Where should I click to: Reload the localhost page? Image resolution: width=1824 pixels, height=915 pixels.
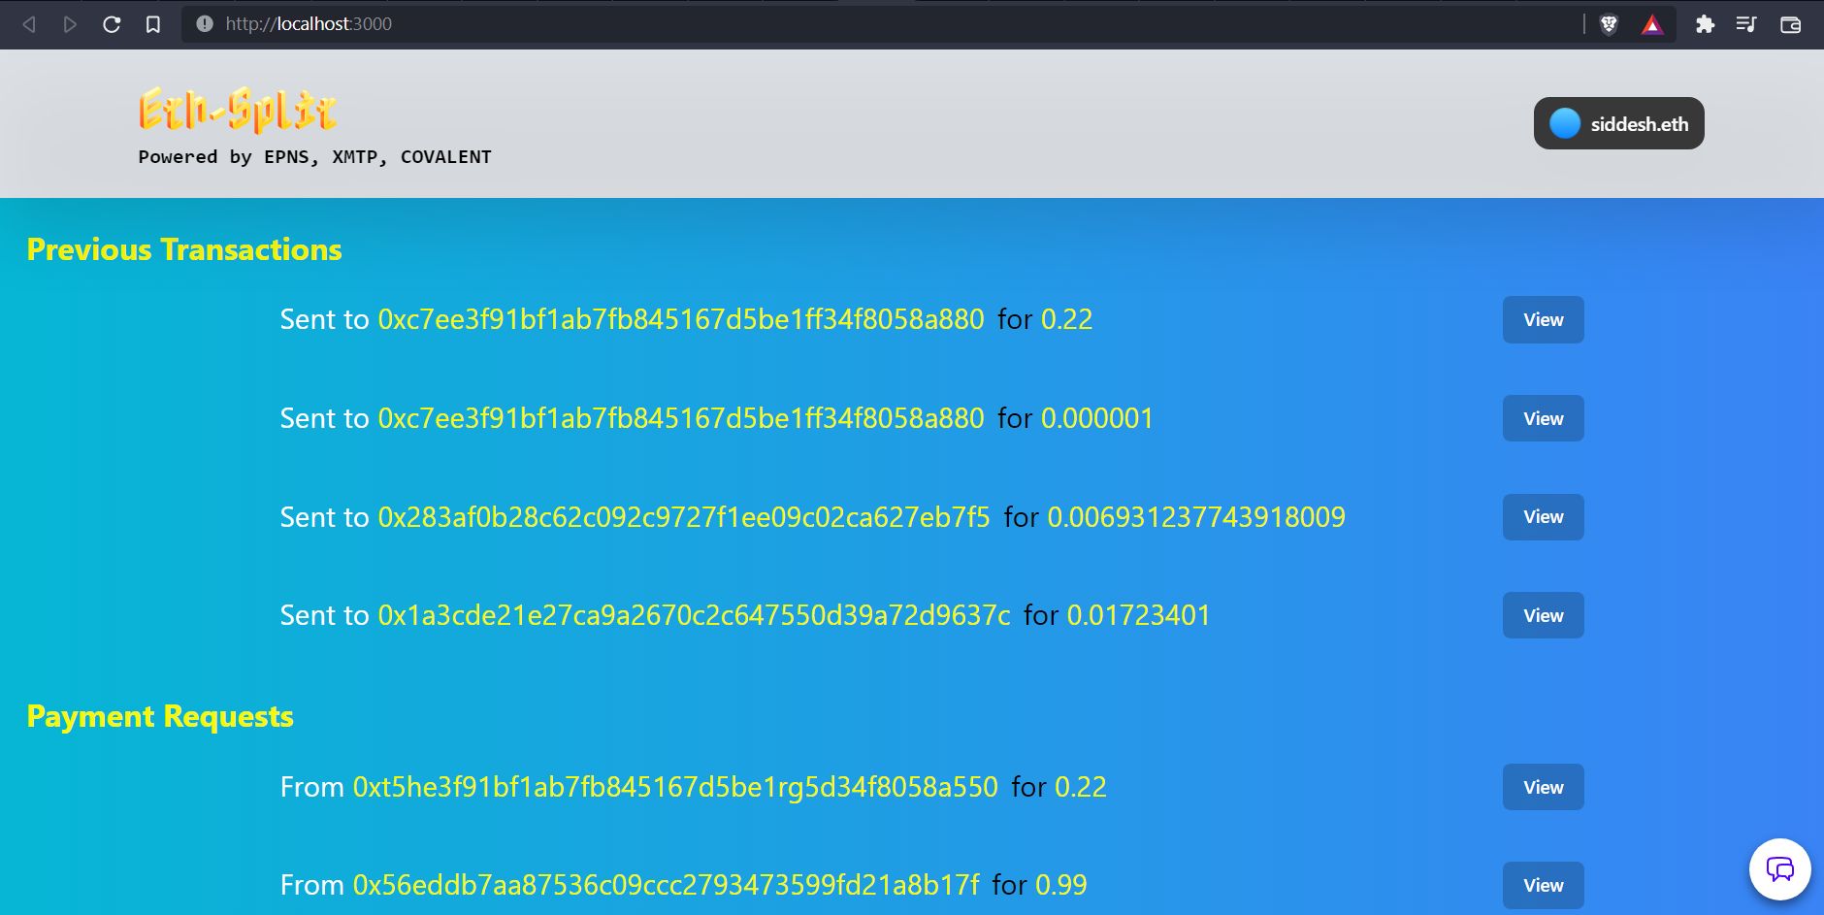click(x=112, y=24)
